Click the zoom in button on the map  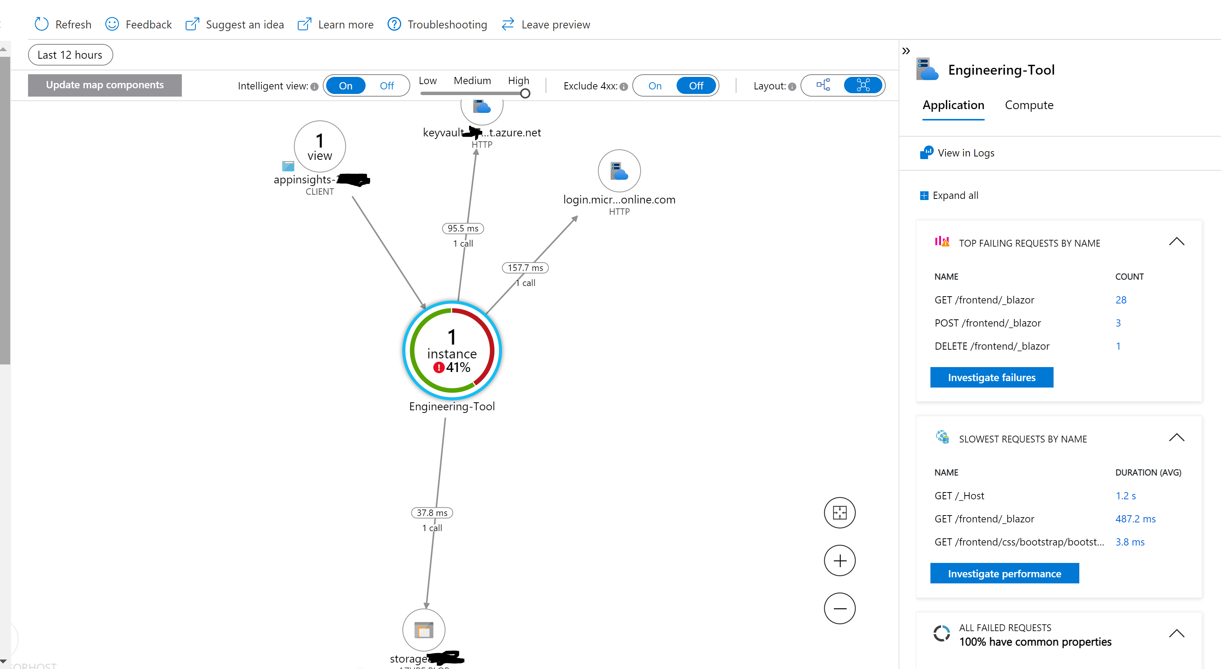(x=840, y=560)
